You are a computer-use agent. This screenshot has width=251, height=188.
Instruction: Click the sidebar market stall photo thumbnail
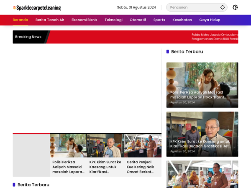[x=202, y=174]
